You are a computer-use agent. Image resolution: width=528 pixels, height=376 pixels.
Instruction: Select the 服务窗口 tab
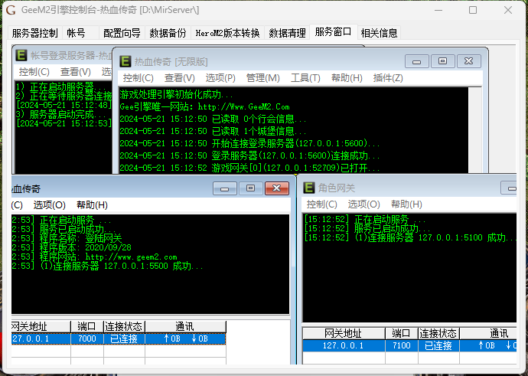(333, 32)
